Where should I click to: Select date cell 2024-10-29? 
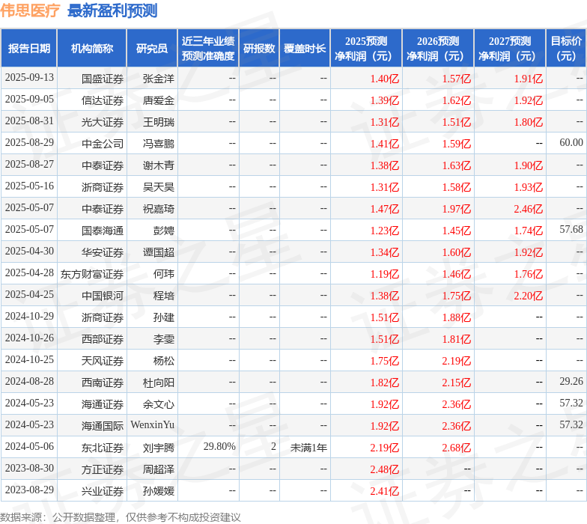coord(29,316)
